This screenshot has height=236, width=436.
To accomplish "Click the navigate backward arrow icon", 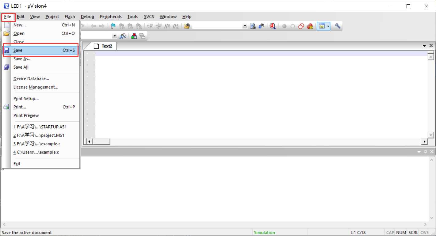I will [94, 26].
